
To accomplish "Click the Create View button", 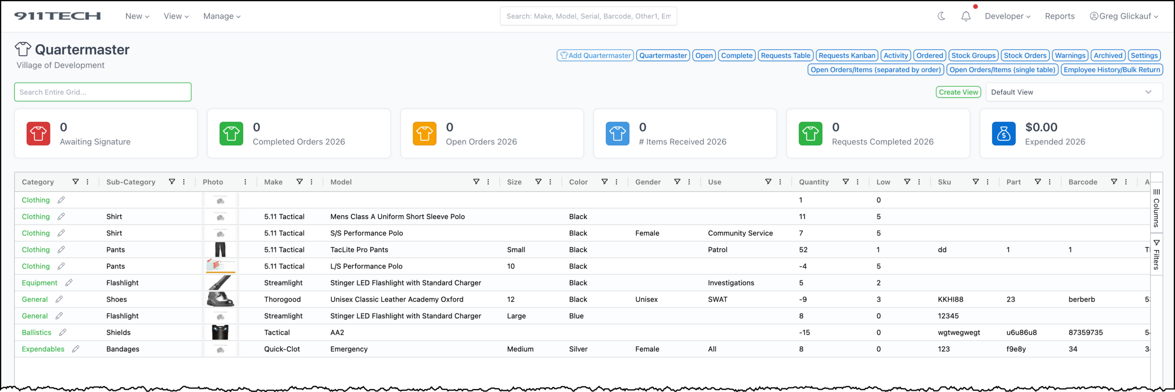I will (x=958, y=92).
